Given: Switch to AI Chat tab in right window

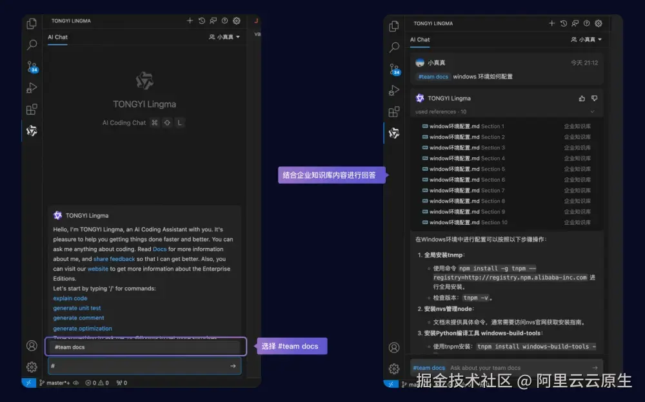Looking at the screenshot, I should (x=420, y=39).
